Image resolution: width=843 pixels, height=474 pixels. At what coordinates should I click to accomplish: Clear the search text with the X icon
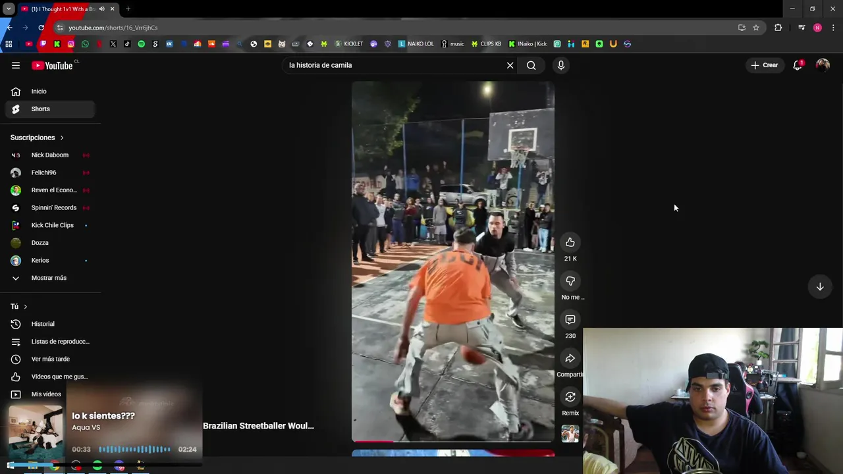(x=510, y=65)
